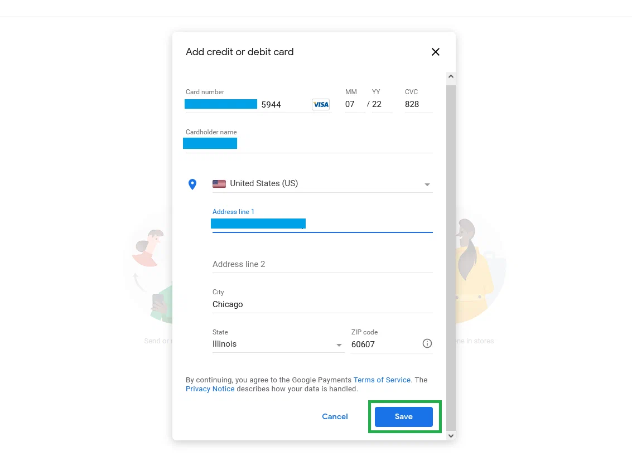Open the ZIP code info icon
The width and height of the screenshot is (632, 471).
[x=427, y=343]
